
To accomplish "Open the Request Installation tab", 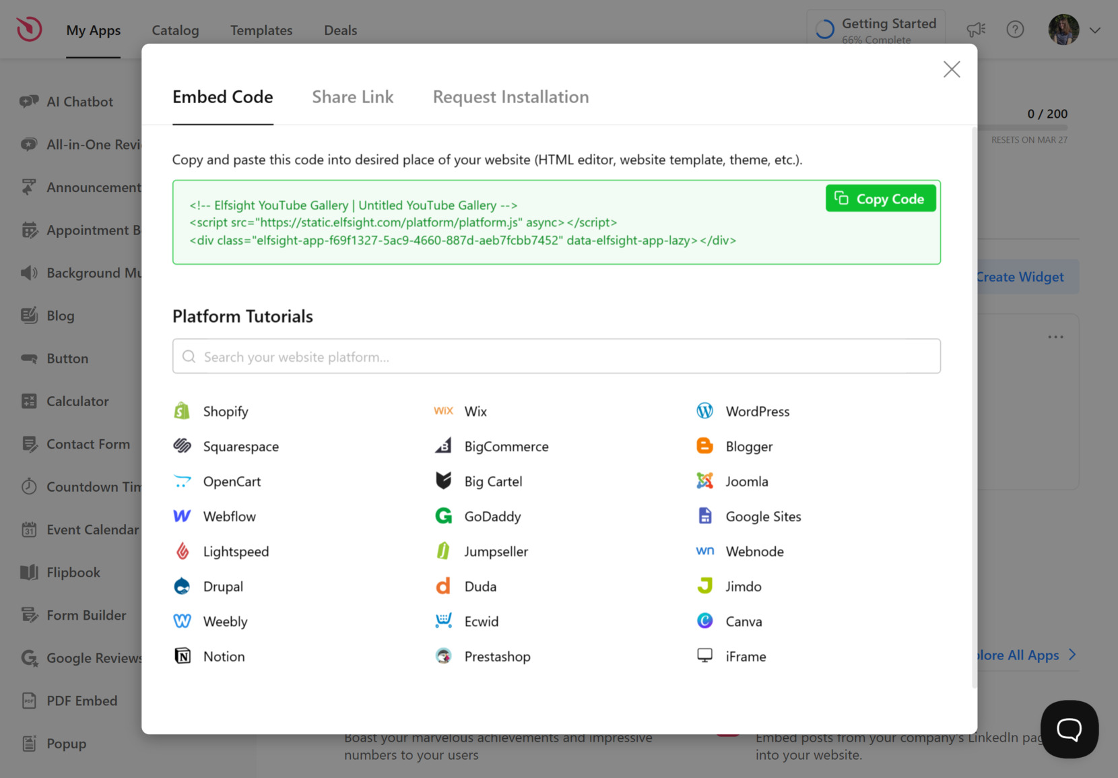I will click(511, 97).
